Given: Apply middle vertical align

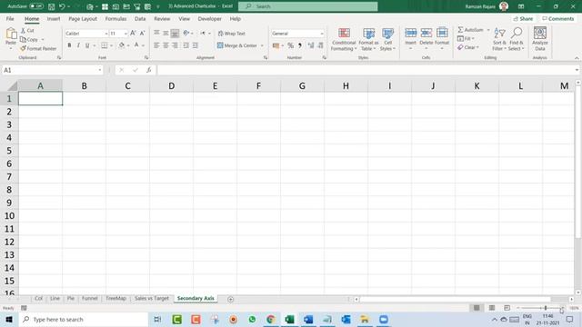Looking at the screenshot, I should [166, 33].
